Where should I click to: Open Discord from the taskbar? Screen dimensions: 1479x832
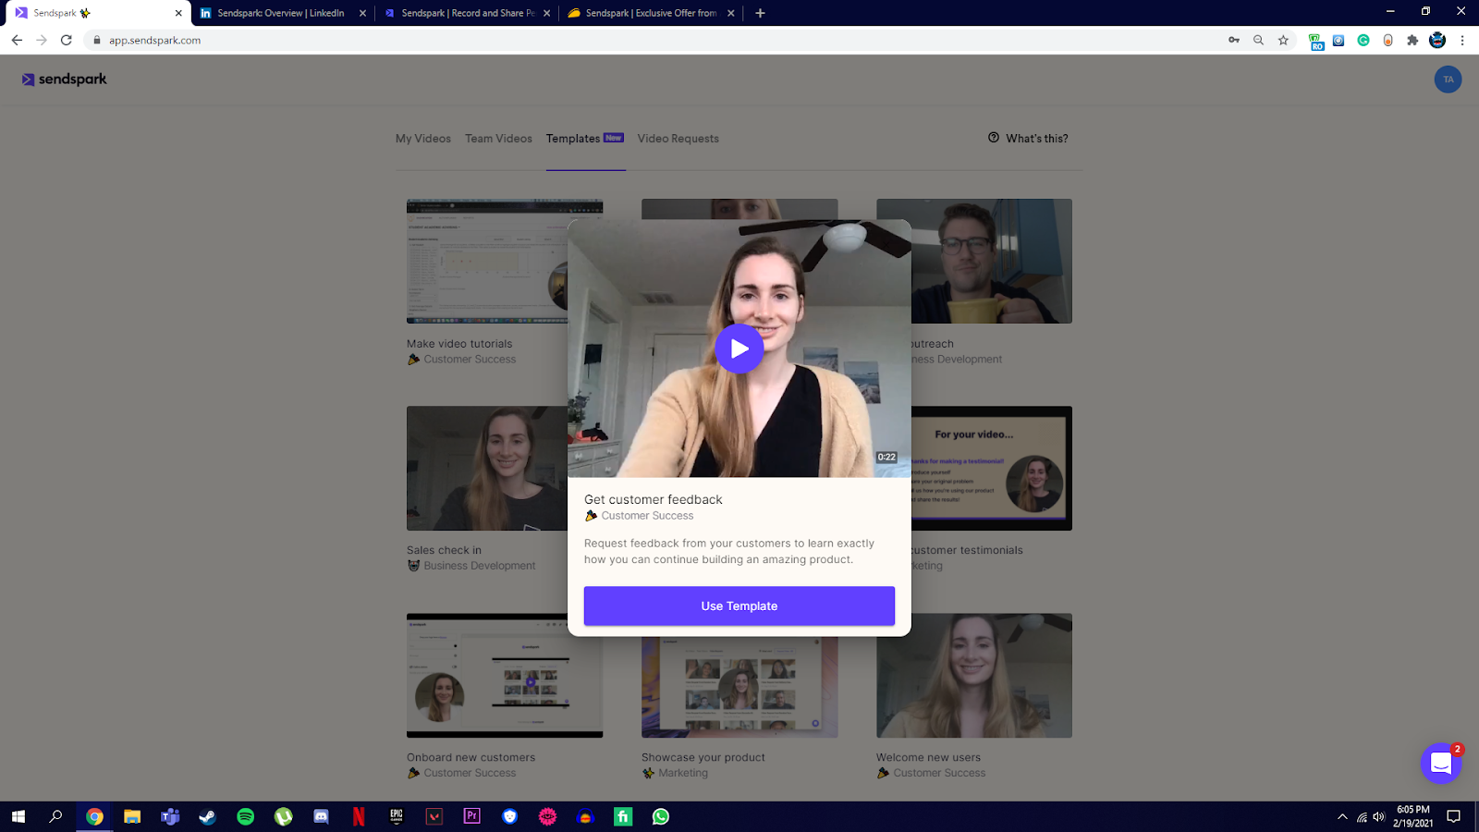click(321, 816)
